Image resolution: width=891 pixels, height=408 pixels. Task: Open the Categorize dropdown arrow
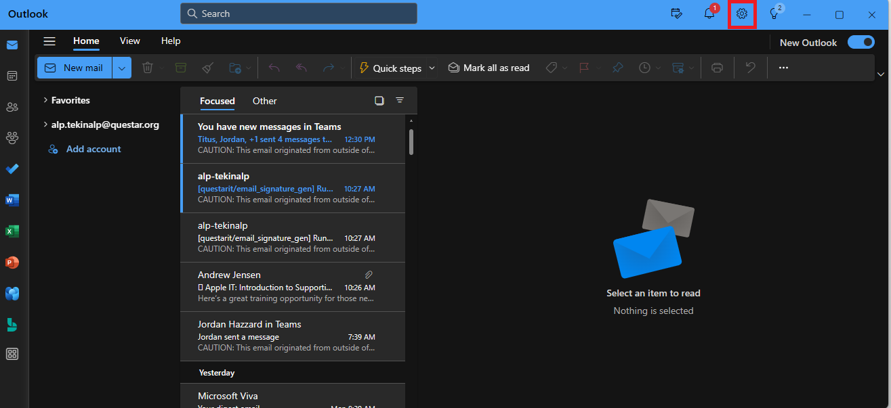point(565,68)
